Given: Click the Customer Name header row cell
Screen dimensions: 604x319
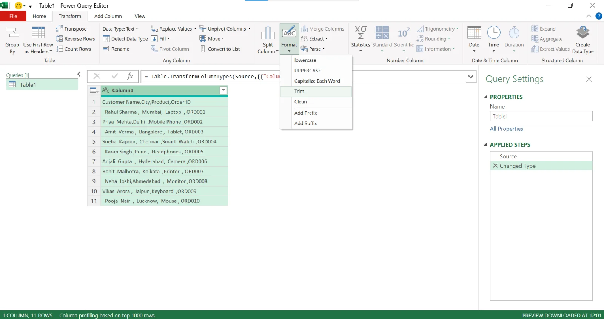Looking at the screenshot, I should click(165, 102).
